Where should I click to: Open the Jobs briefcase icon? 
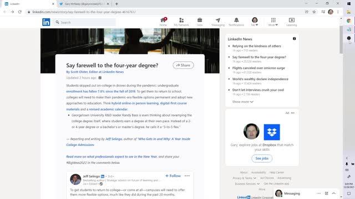[200, 22]
